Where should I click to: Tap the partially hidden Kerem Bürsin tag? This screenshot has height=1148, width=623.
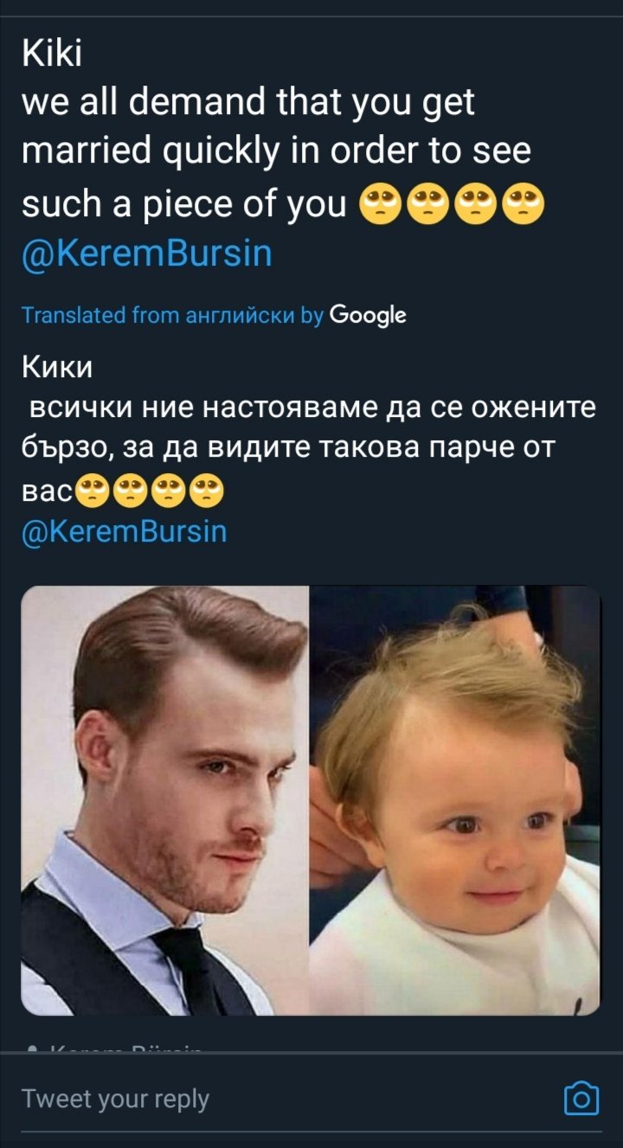coord(128,1049)
